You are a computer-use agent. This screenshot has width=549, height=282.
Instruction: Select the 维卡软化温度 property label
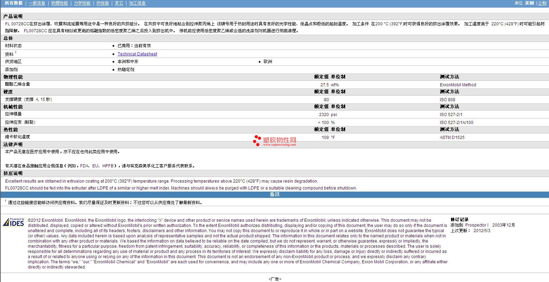click(17, 137)
